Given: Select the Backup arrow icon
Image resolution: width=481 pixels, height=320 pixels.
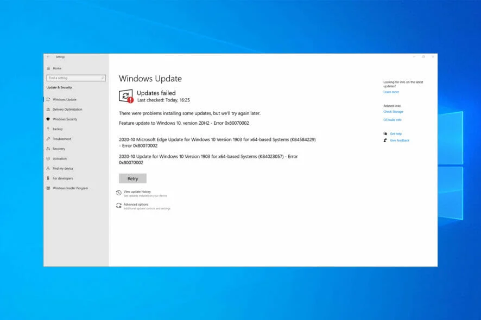Looking at the screenshot, I should coord(48,129).
